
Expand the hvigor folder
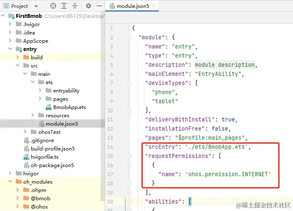point(10,173)
